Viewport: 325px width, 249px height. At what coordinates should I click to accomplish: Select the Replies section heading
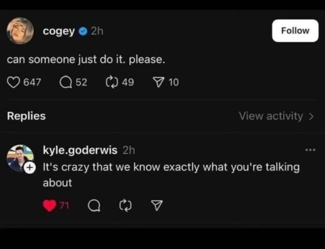click(26, 116)
